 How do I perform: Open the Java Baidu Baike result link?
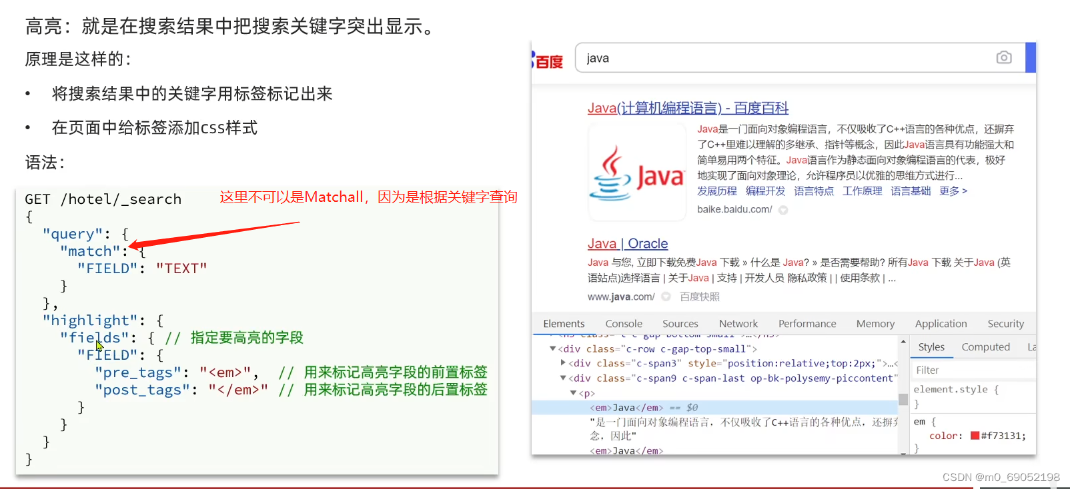pos(688,108)
